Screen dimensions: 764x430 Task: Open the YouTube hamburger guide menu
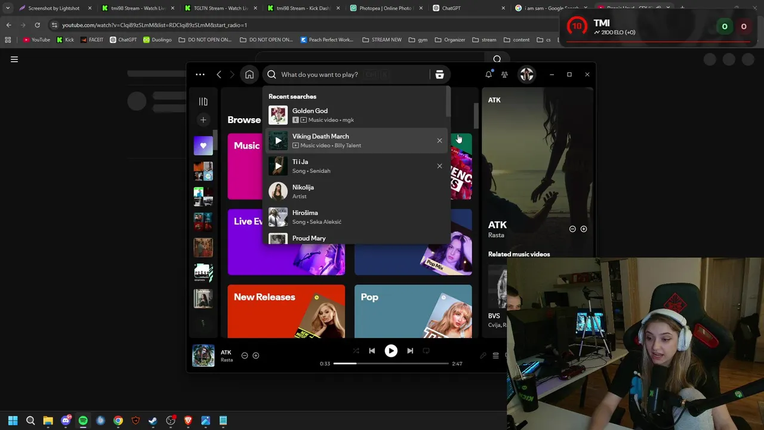point(14,59)
